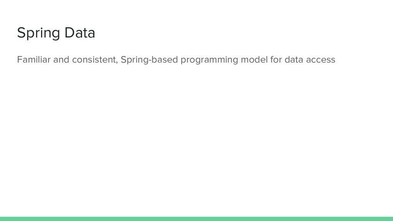Click lowercase "data" in the subtitle
This screenshot has width=393, height=221.
point(294,59)
